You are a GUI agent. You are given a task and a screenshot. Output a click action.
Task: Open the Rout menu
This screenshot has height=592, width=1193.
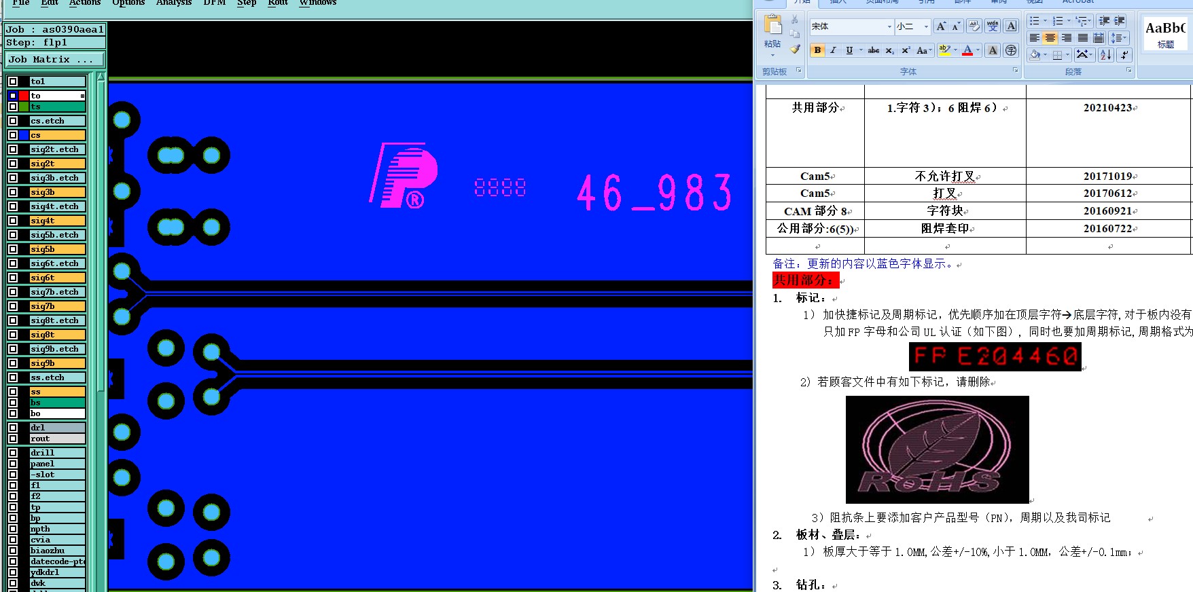[278, 3]
